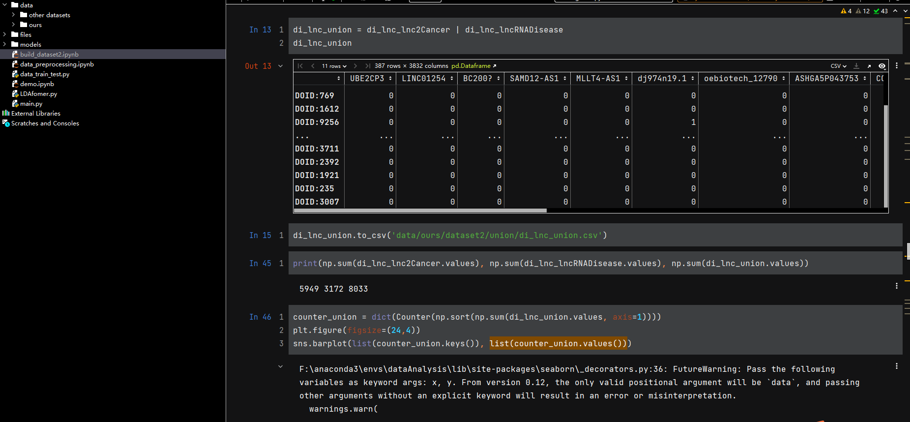The image size is (910, 422).
Task: Collapse the Out 13 output chevron
Action: 281,66
